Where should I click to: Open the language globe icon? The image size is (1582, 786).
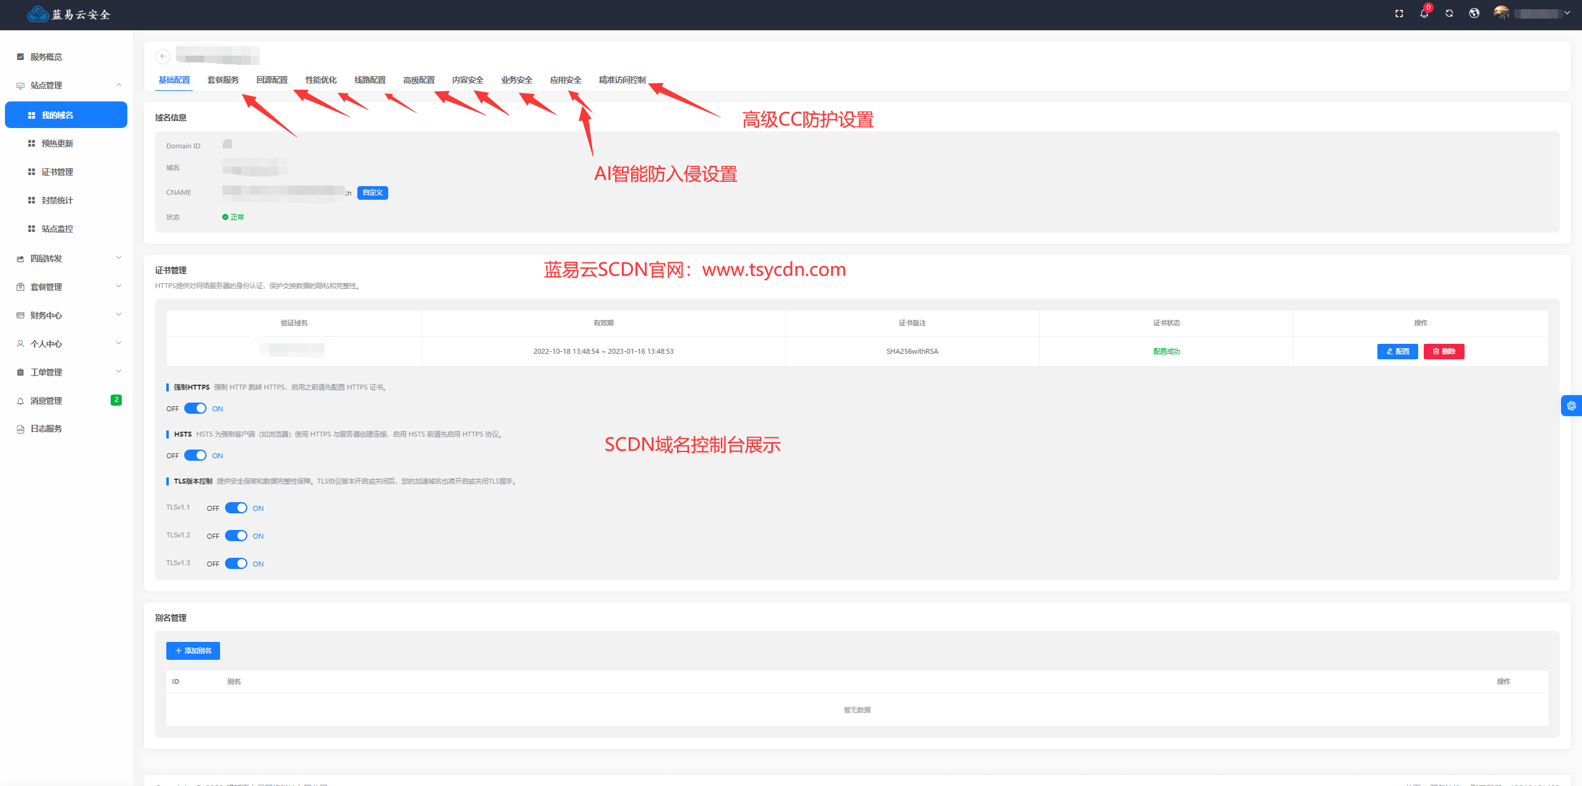1474,14
